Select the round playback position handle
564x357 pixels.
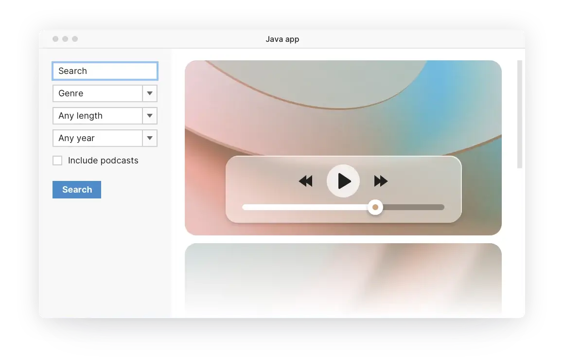pos(375,207)
